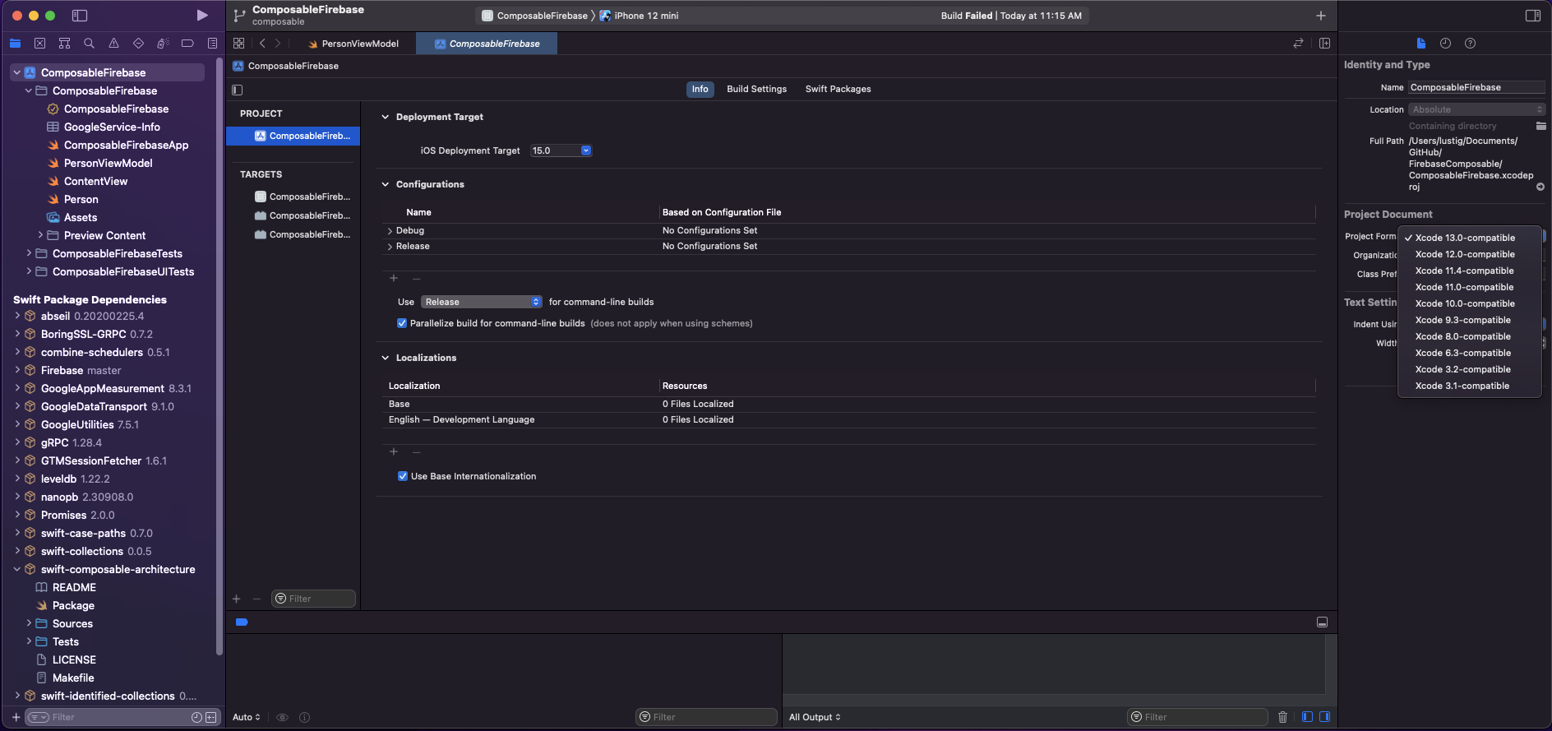Expand the Release configuration row
Screen dimensions: 1552x731
[390, 247]
